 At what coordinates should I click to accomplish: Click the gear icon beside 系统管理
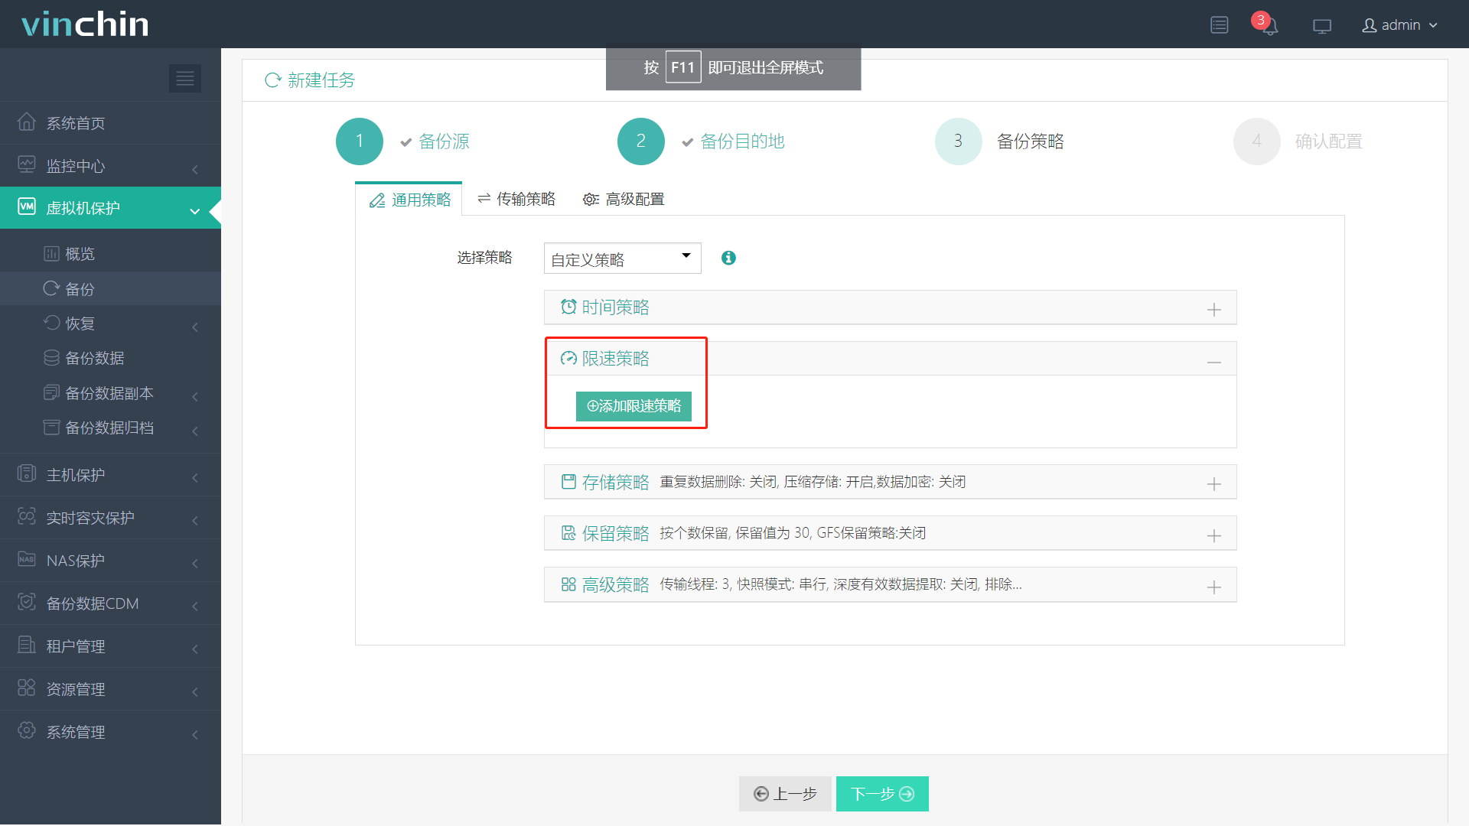[x=27, y=730]
